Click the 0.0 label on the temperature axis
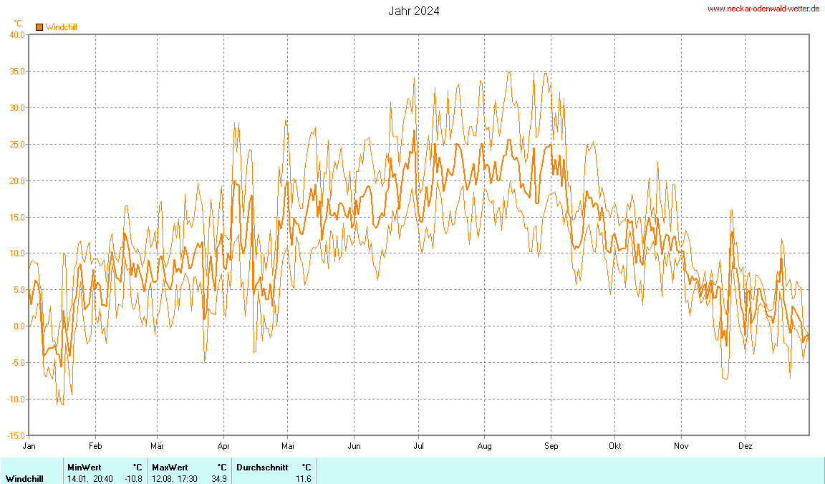The height and width of the screenshot is (484, 825). tap(19, 326)
